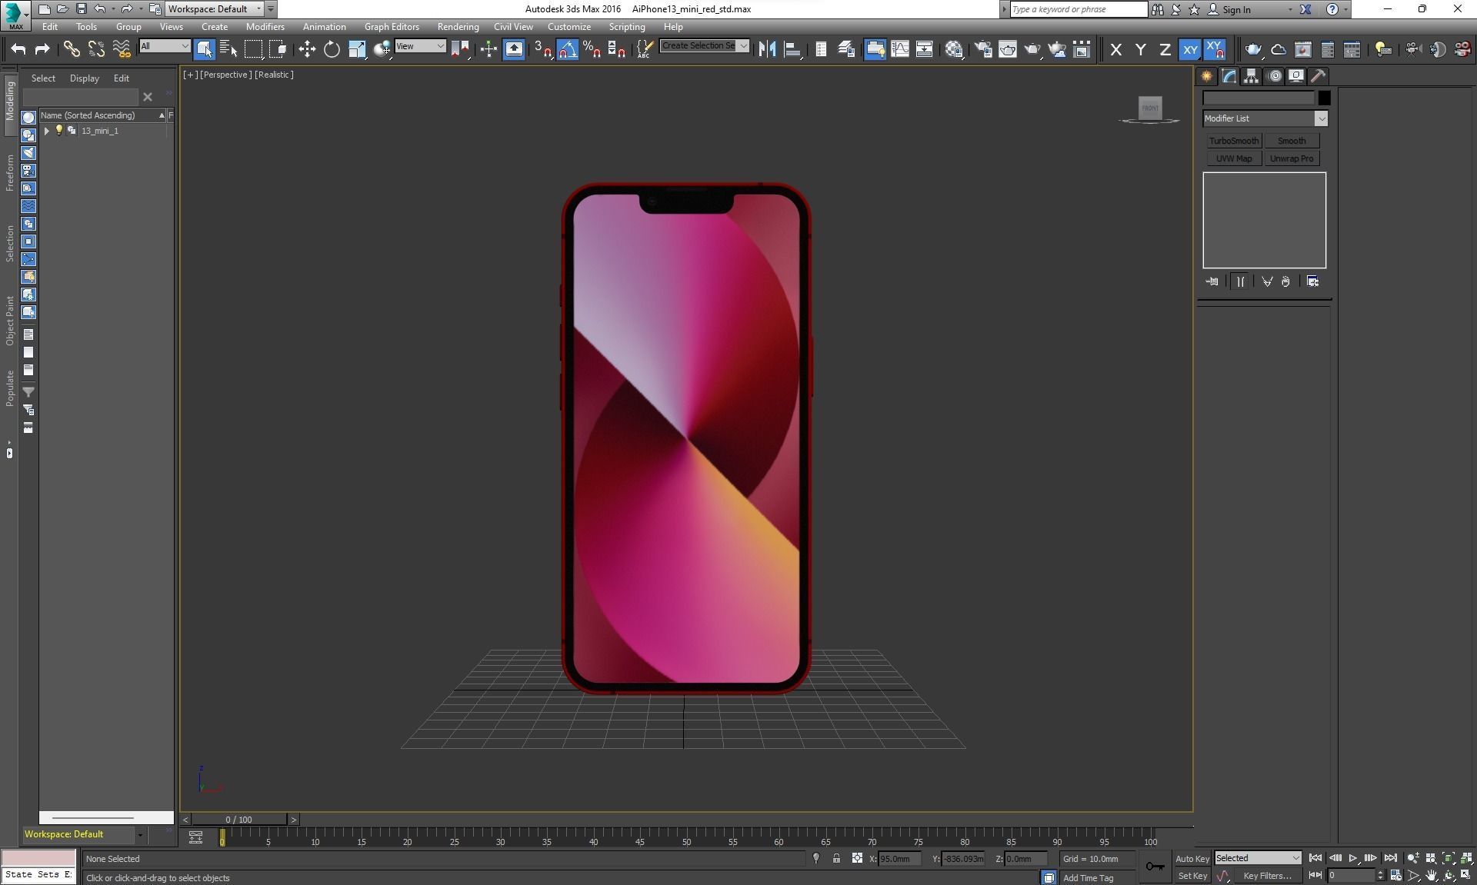Click the pink MAXScript listener swatch
The width and height of the screenshot is (1477, 885).
(x=38, y=858)
